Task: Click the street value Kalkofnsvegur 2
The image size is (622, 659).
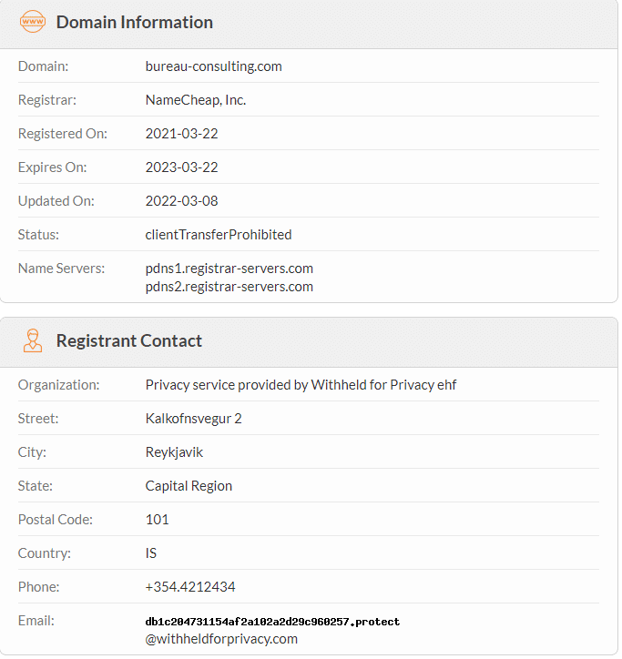Action: click(x=193, y=419)
